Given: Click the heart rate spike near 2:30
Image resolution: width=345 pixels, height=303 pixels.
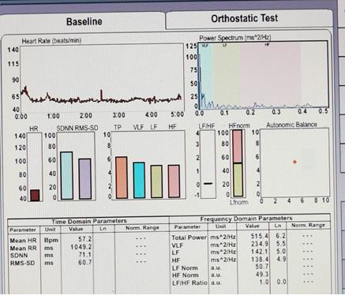Looking at the screenshot, I should pos(102,95).
